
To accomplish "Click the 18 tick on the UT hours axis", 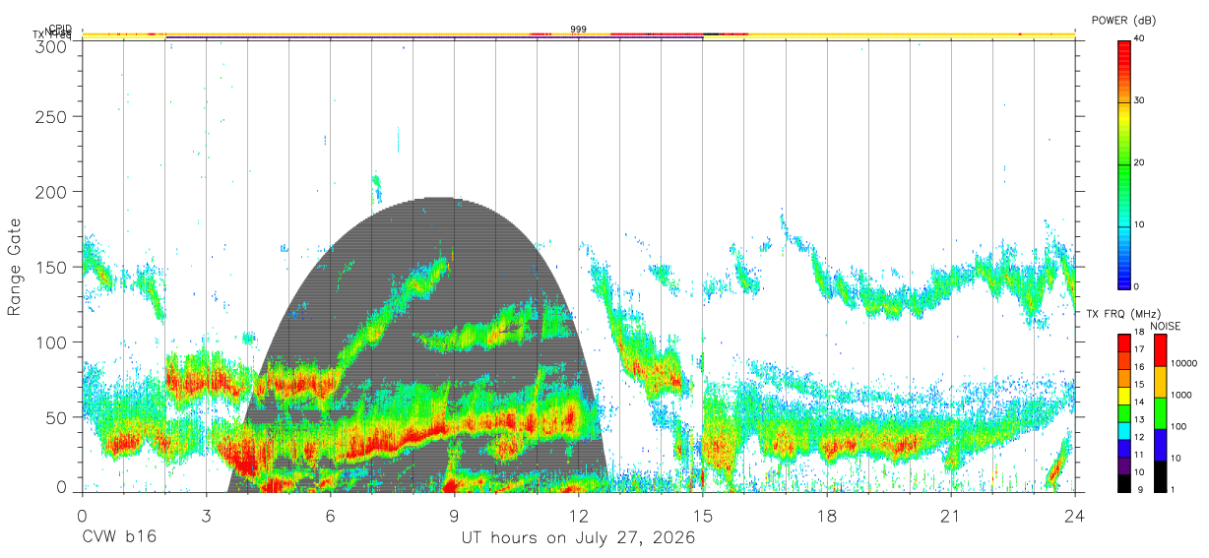I will click(827, 516).
